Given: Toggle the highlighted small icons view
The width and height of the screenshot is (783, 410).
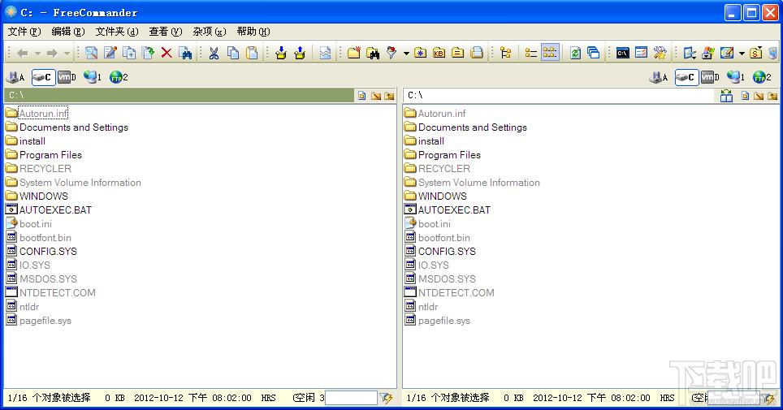Looking at the screenshot, I should [x=550, y=53].
